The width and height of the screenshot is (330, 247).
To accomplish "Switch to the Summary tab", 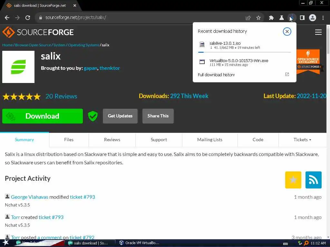I will (x=24, y=140).
